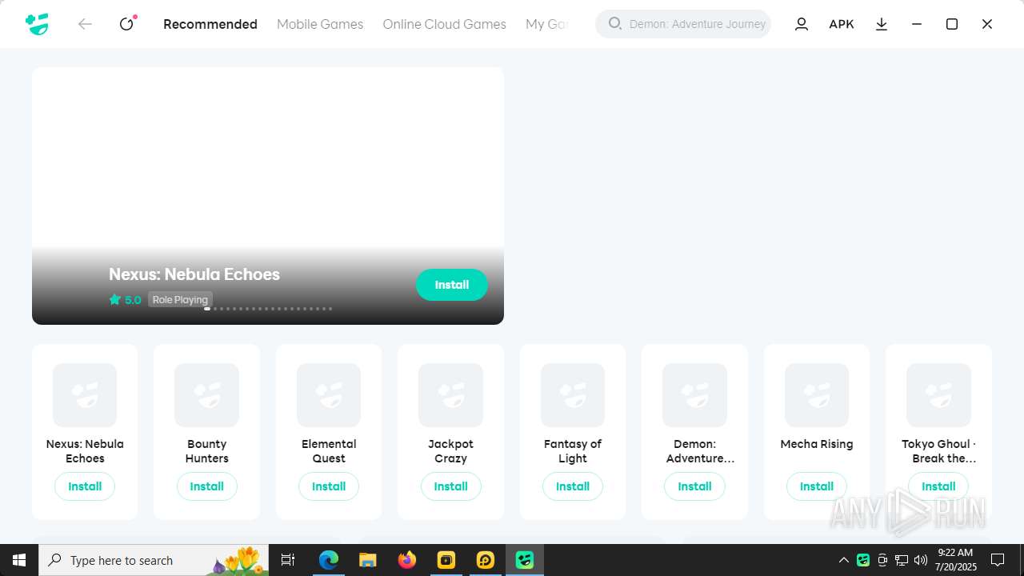This screenshot has width=1024, height=576.
Task: Click the Bounty Hunters game icon
Action: pyautogui.click(x=206, y=395)
